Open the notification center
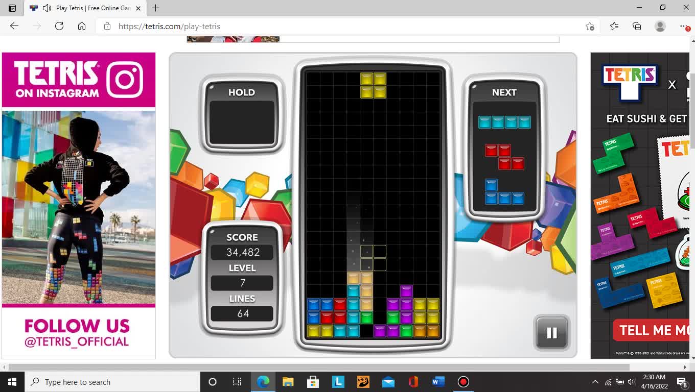695x392 pixels. click(x=682, y=382)
